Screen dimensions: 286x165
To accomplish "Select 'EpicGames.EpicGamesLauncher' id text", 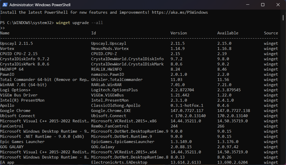I will point(123,142).
